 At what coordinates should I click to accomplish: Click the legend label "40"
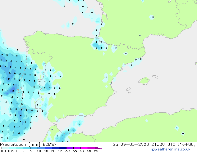(82, 151)
